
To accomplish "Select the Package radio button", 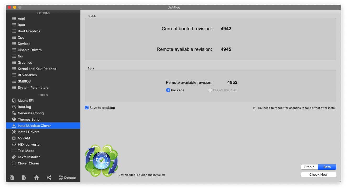I will pos(168,90).
